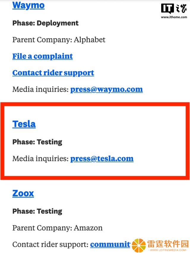Click the 雷霆软件园 watermark text
The height and width of the screenshot is (253, 190).
[168, 244]
